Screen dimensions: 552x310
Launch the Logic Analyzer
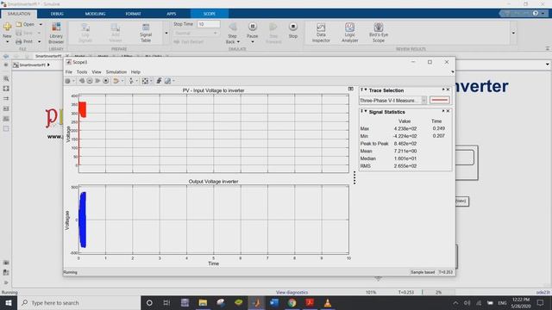click(349, 33)
